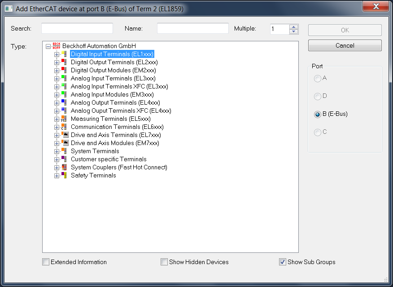This screenshot has height=287, width=393.
Task: Decrease the Multiple count with down arrow
Action: (293, 31)
